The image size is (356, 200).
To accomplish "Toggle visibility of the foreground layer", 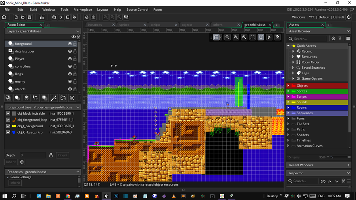I will 70,44.
